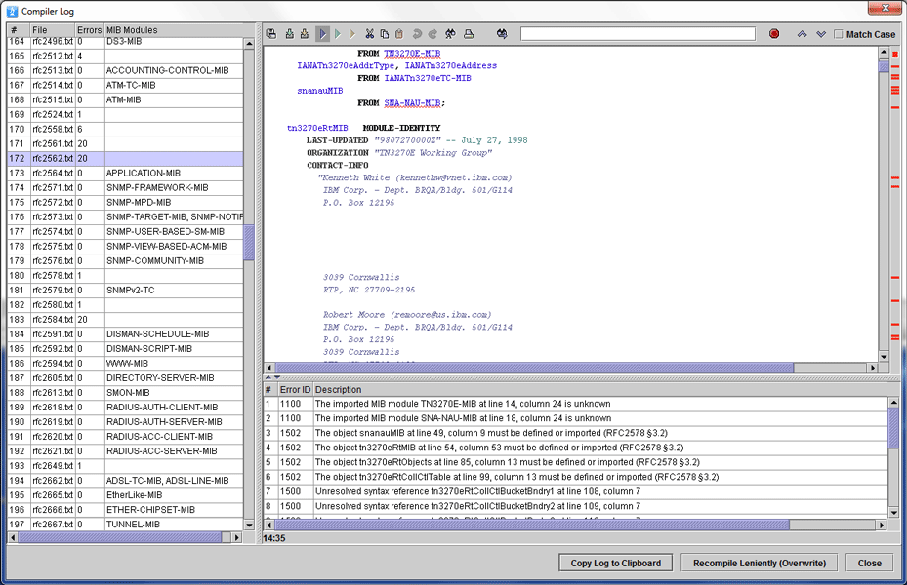This screenshot has width=907, height=585.
Task: Redo with the redo arrow icon
Action: coord(433,33)
